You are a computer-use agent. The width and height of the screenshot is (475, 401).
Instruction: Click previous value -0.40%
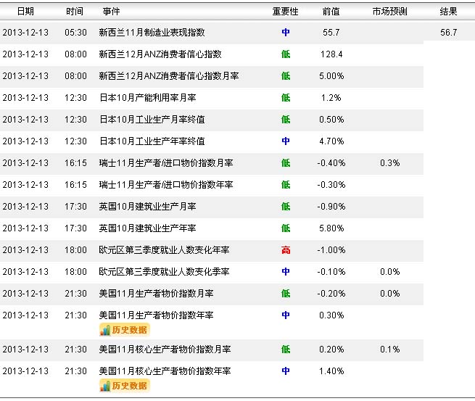pyautogui.click(x=331, y=163)
